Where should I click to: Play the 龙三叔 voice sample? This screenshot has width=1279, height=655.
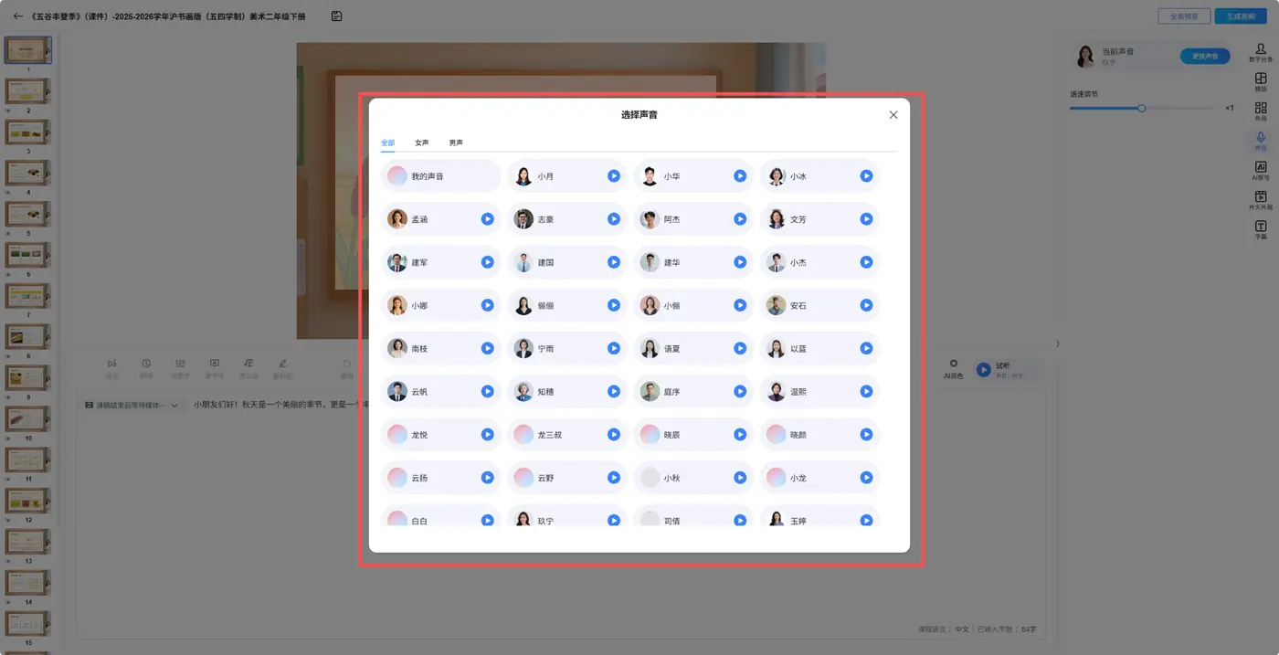pos(614,435)
